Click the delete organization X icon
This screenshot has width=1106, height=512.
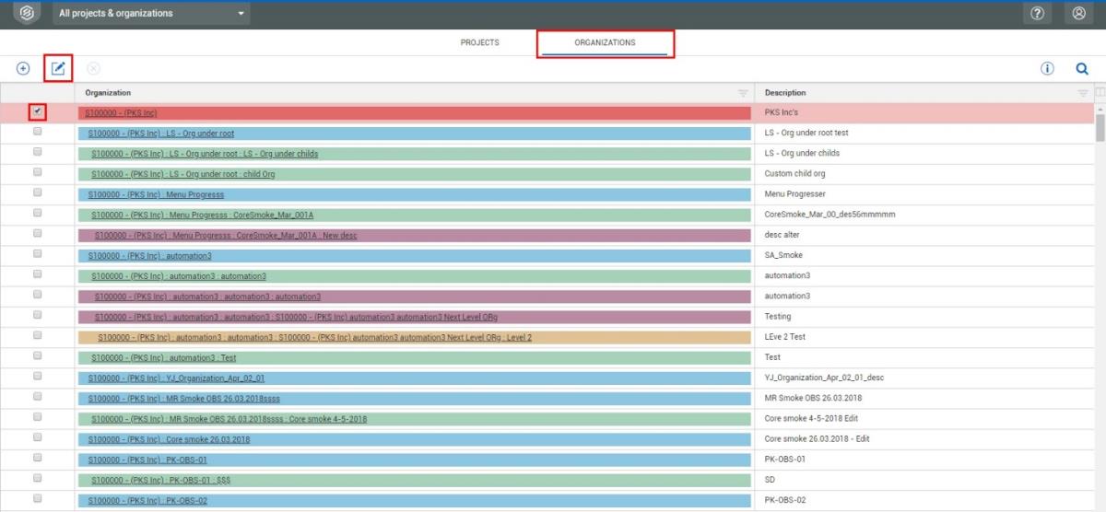coord(93,69)
